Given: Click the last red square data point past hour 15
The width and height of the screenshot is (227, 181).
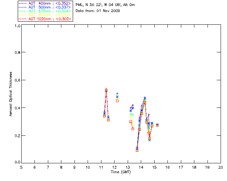Looking at the screenshot, I should 157,125.
